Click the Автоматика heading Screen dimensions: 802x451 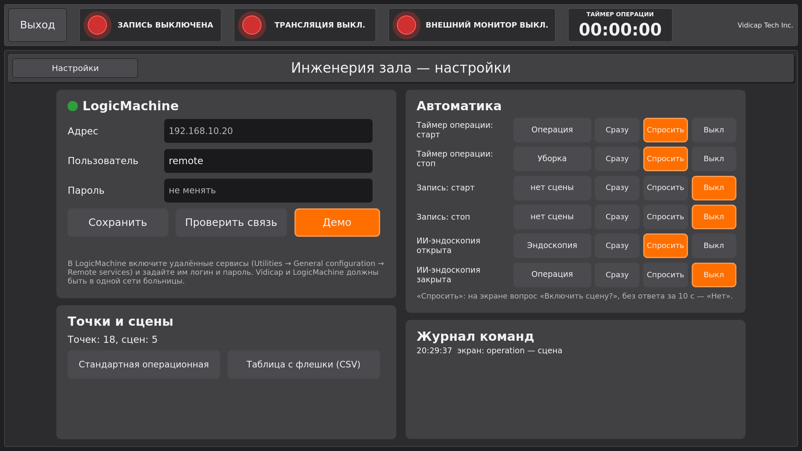[459, 106]
